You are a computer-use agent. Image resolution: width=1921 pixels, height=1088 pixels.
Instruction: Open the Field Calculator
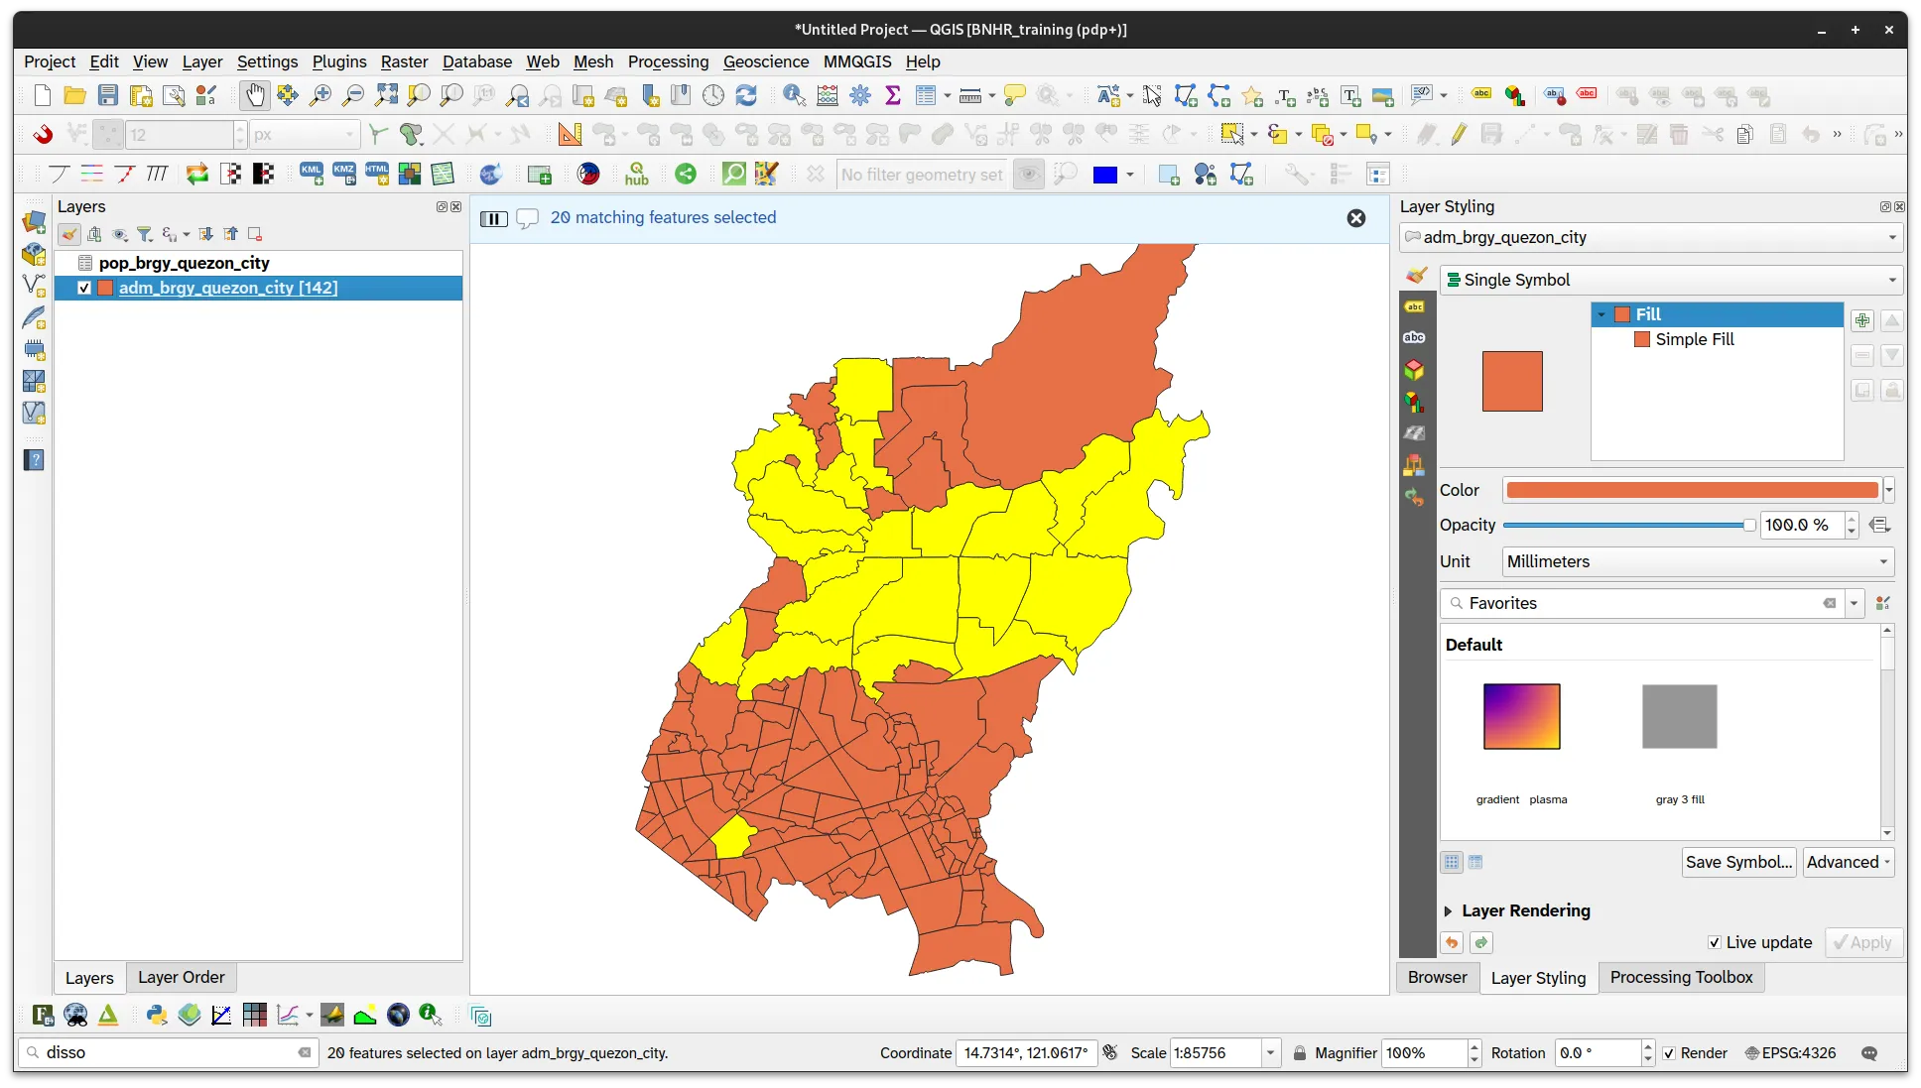click(x=827, y=95)
